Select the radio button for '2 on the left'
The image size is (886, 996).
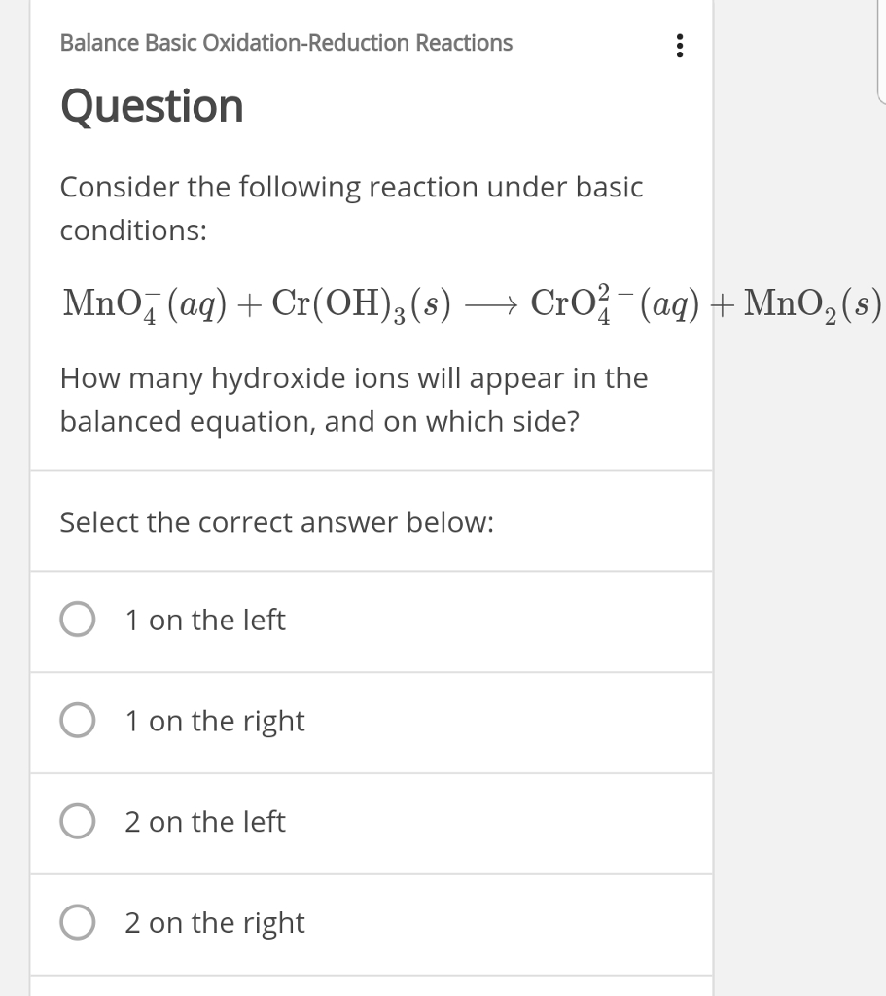point(79,822)
